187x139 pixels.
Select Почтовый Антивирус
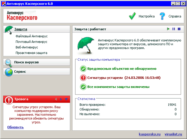[x=31, y=42]
